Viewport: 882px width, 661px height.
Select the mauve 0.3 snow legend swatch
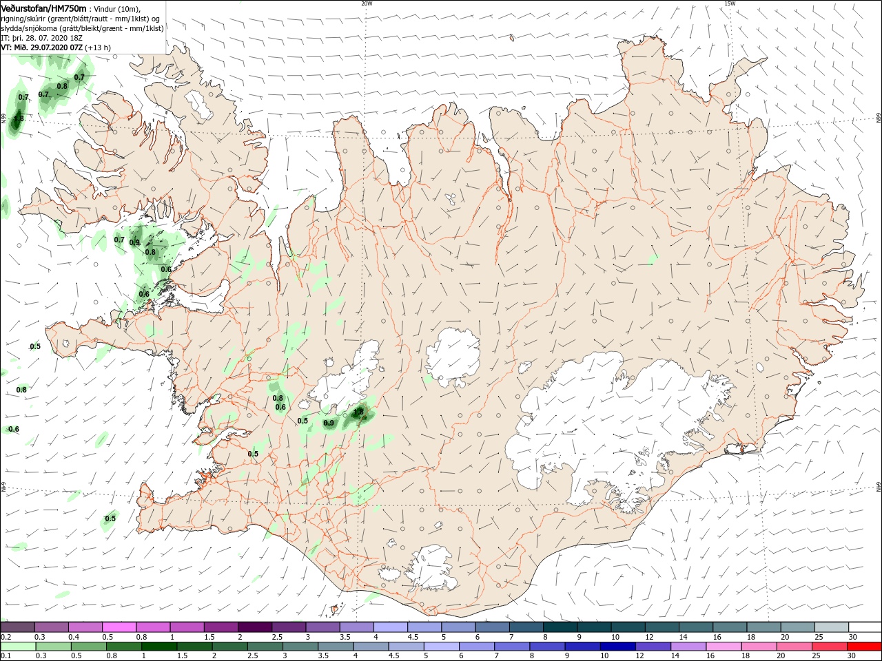point(51,627)
